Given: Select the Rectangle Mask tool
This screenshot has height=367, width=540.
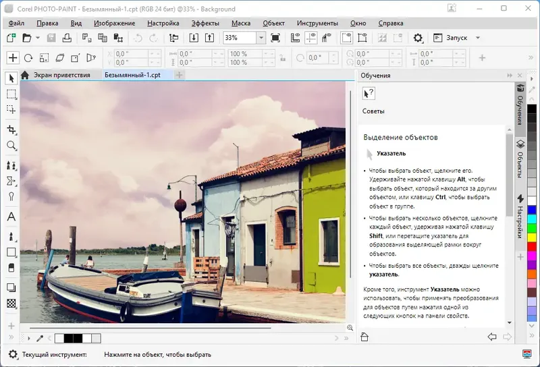Looking at the screenshot, I should [x=11, y=94].
